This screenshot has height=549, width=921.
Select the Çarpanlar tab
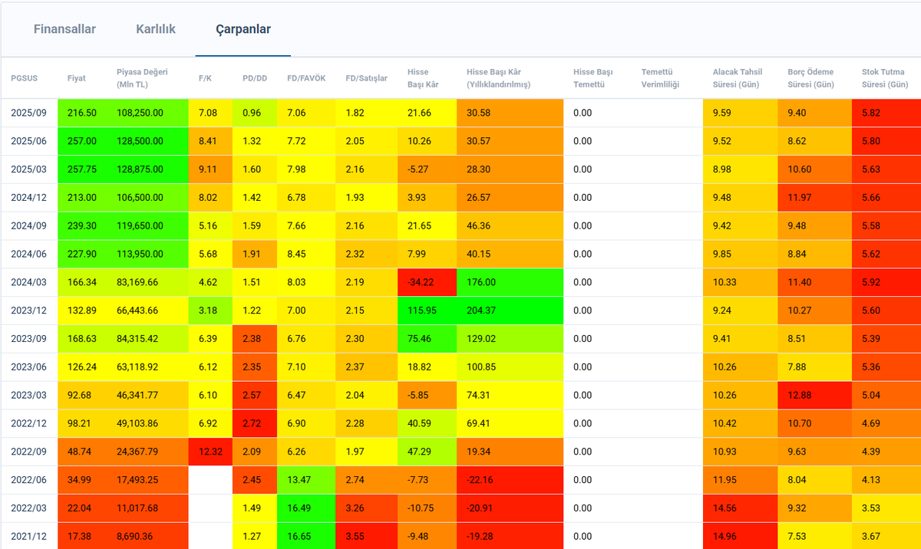coord(243,29)
